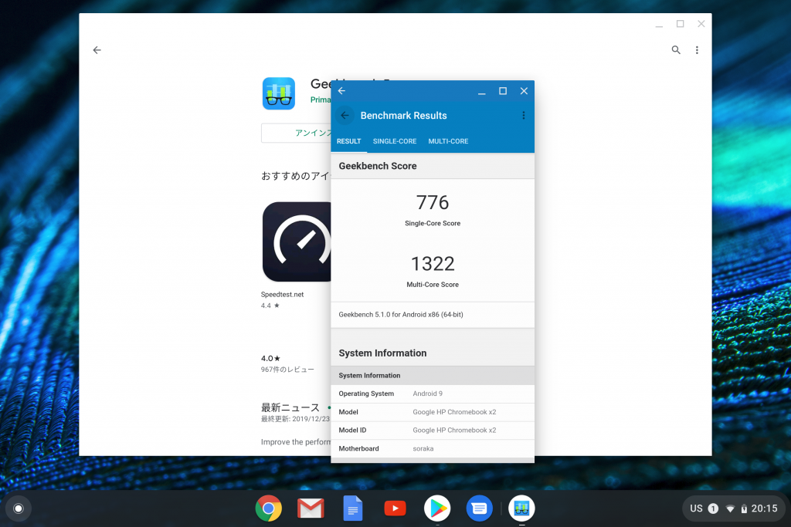Switch to the RESULT tab
Viewport: 791px width, 527px height.
click(x=348, y=141)
